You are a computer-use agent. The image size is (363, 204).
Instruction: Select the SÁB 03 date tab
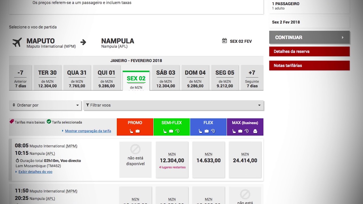click(166, 78)
